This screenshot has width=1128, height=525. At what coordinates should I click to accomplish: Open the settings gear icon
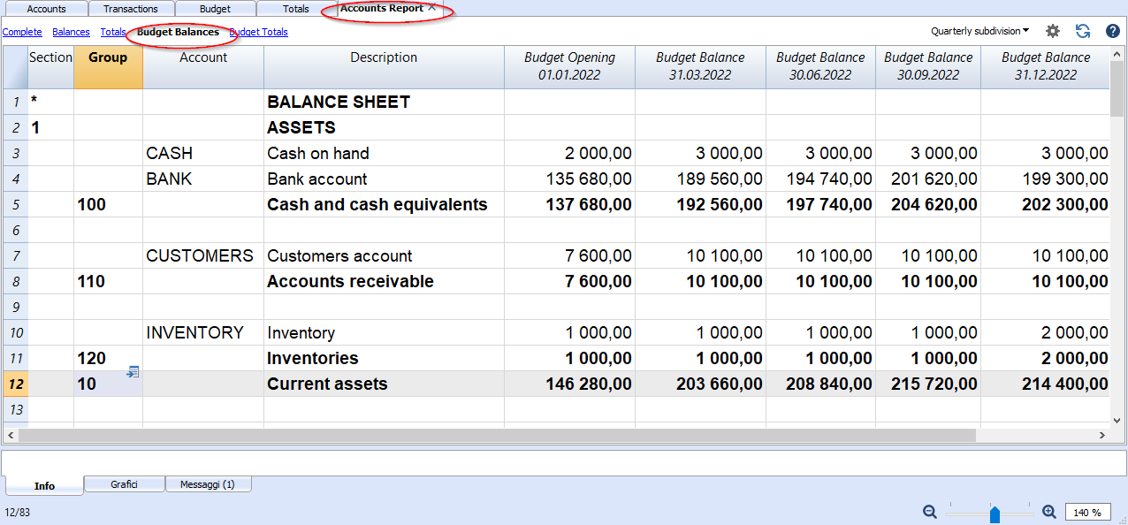click(x=1052, y=31)
